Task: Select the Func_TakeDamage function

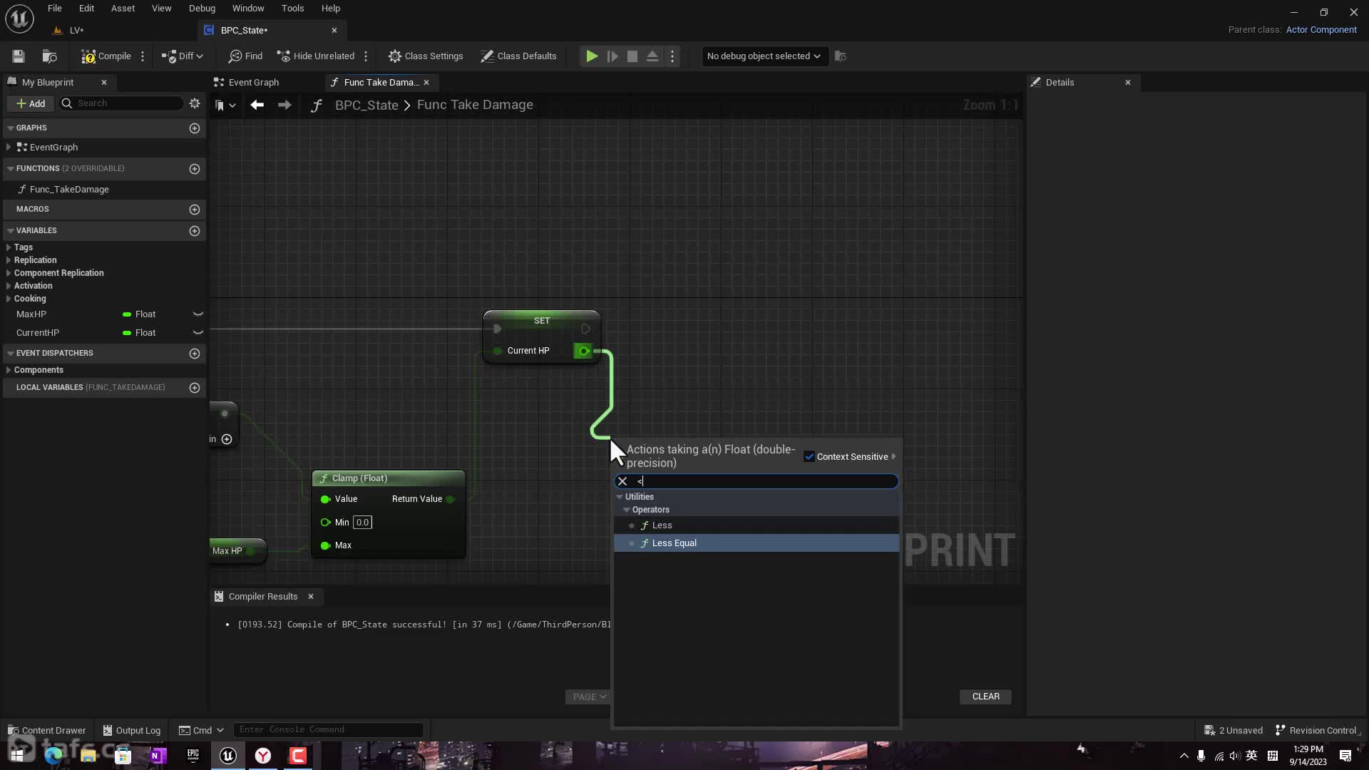Action: point(69,190)
